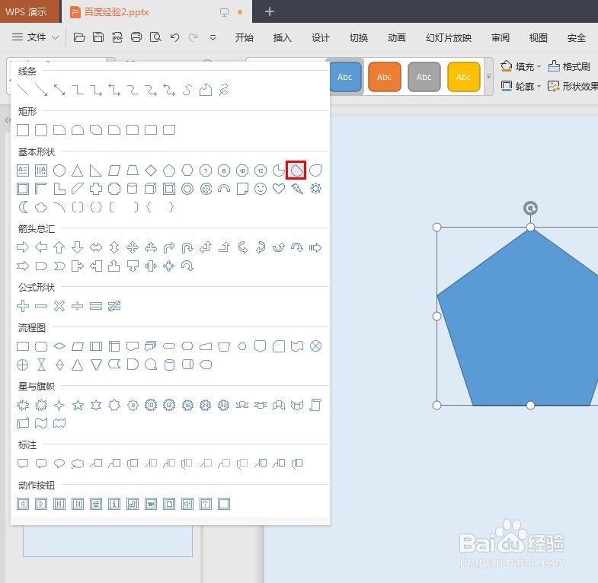
Task: Switch to the 视图 tab
Action: (539, 37)
